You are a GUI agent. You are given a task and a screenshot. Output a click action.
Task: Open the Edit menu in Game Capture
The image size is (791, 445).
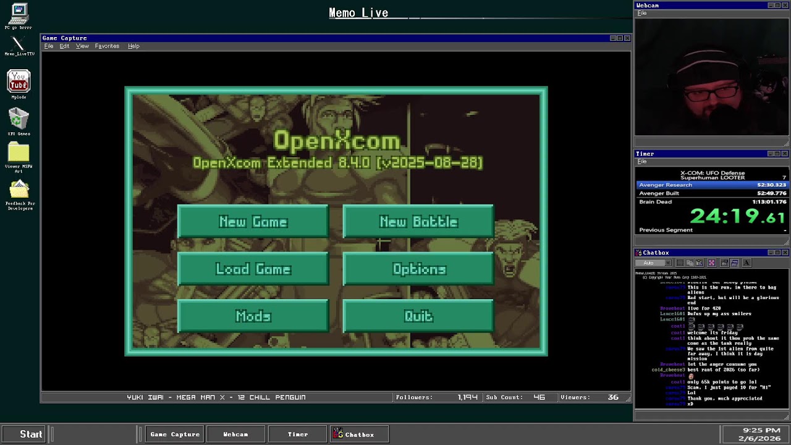[64, 46]
